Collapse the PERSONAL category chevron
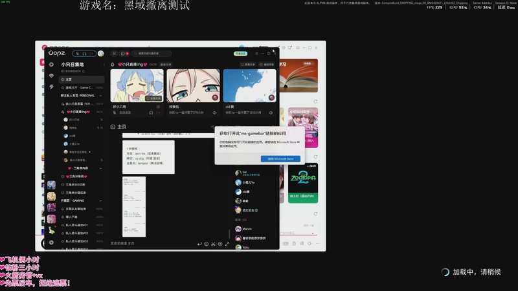518x291 pixels. click(x=100, y=96)
